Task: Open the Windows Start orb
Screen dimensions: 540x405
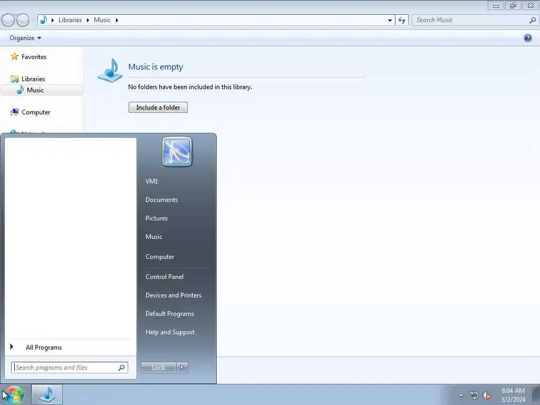Action: click(x=13, y=394)
